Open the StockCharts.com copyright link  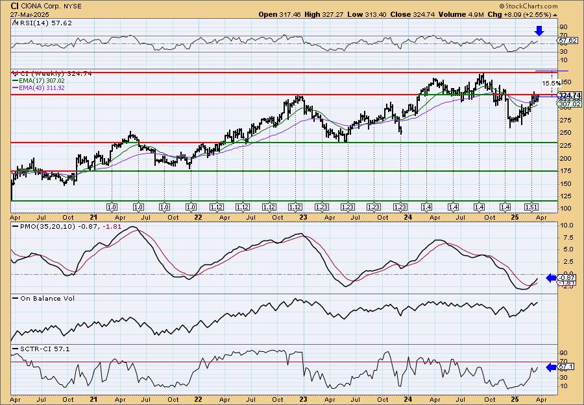[528, 6]
